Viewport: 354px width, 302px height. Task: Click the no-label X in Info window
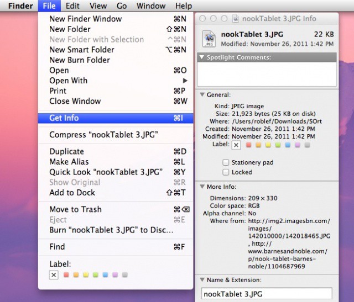(236, 145)
